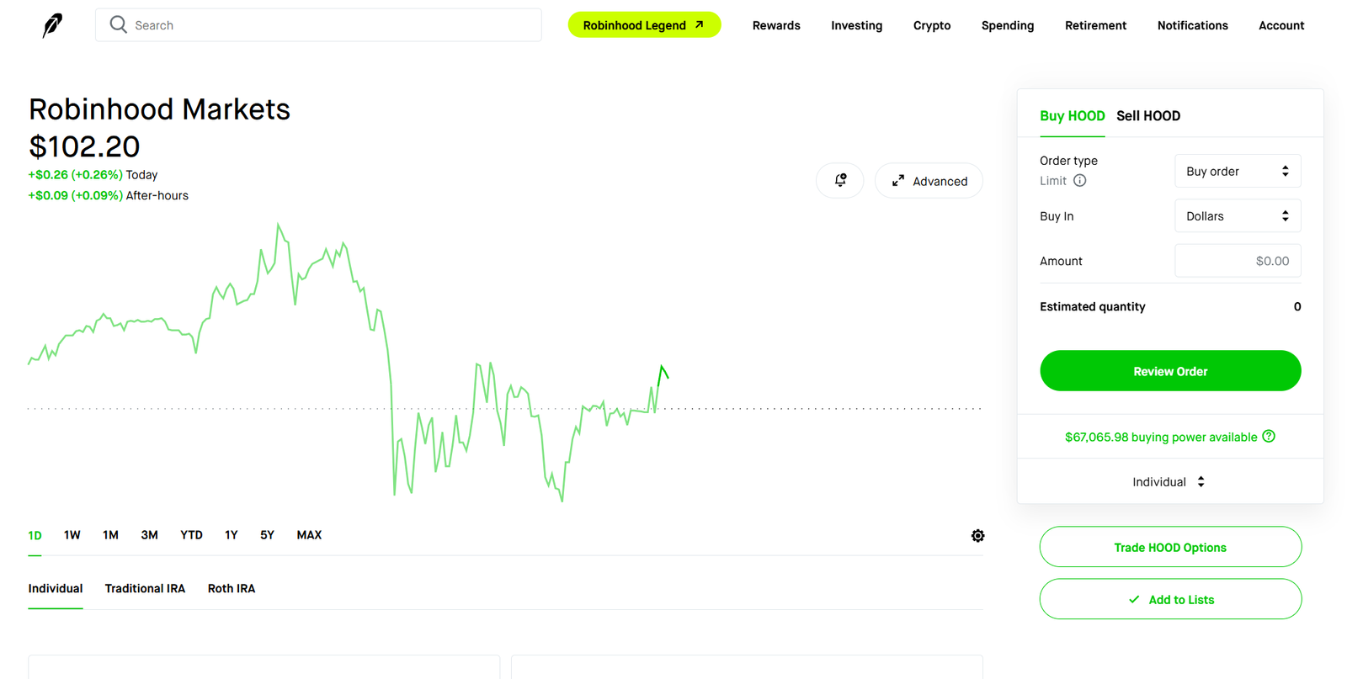Click buying power help question icon

[1269, 437]
